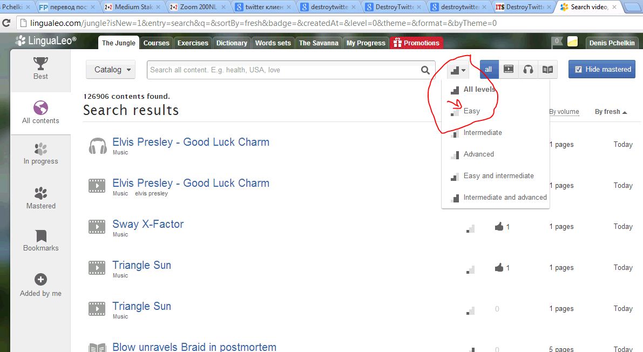Image resolution: width=643 pixels, height=352 pixels.
Task: Open Added by me plus icon
Action: click(x=40, y=279)
